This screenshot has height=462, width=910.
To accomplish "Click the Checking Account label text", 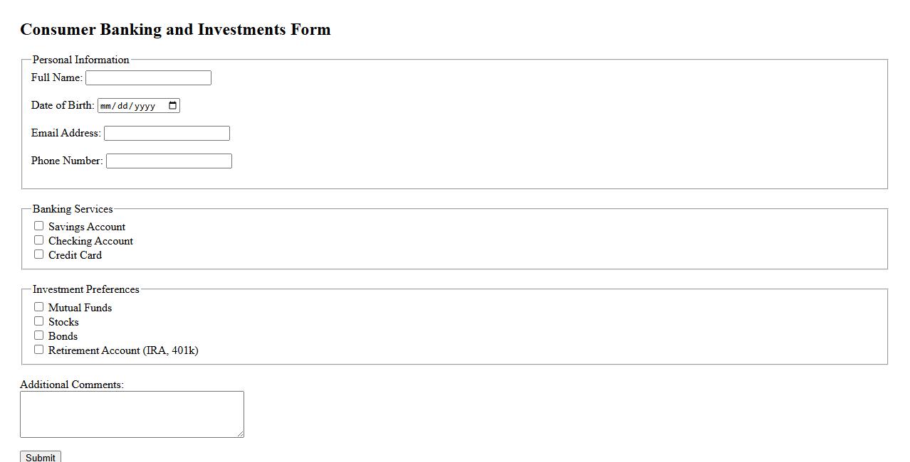I will [90, 242].
